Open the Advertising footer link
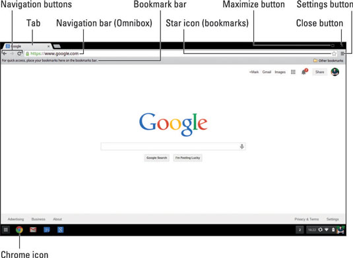353x258 pixels. pos(16,219)
